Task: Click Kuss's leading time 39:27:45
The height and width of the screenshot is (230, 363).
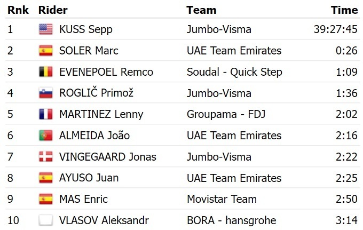Action: pyautogui.click(x=335, y=29)
